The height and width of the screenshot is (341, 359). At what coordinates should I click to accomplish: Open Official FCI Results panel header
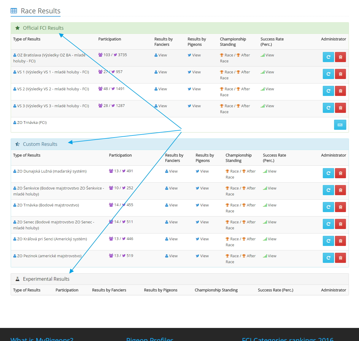point(43,28)
